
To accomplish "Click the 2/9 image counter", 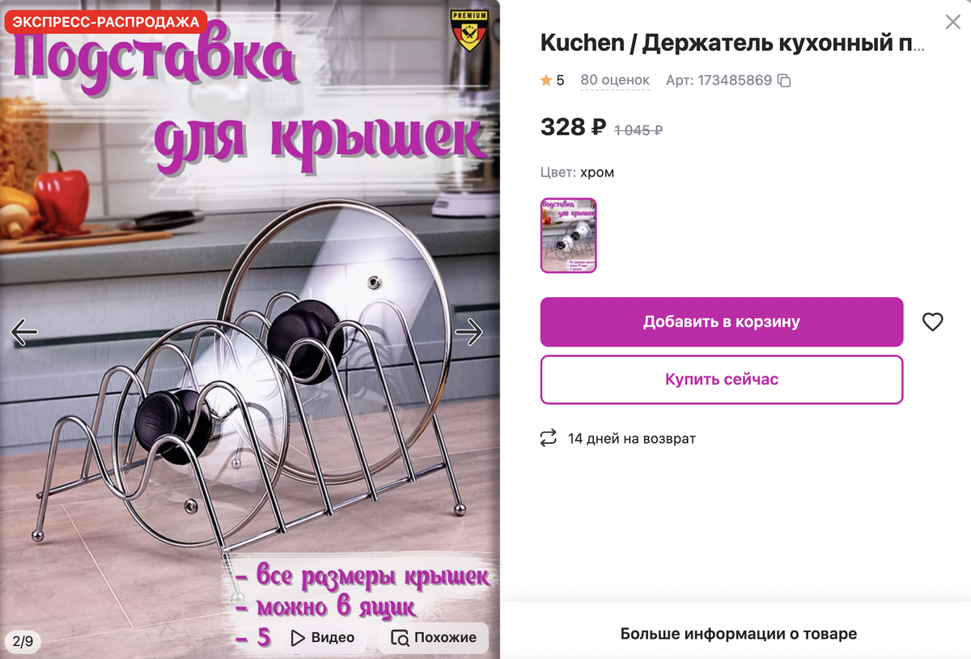I will click(x=23, y=642).
